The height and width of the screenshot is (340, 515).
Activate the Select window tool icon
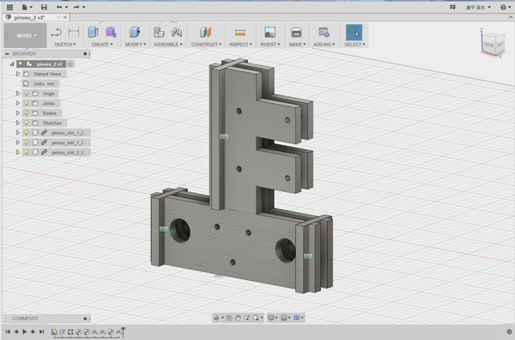click(x=354, y=32)
